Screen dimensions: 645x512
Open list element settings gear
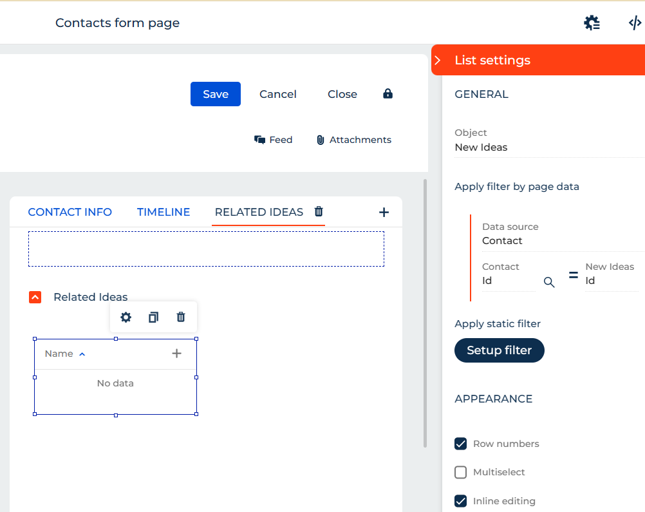pyautogui.click(x=126, y=317)
